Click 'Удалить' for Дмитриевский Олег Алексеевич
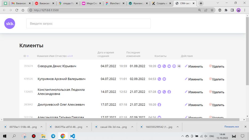The image size is (249, 140). click(217, 105)
